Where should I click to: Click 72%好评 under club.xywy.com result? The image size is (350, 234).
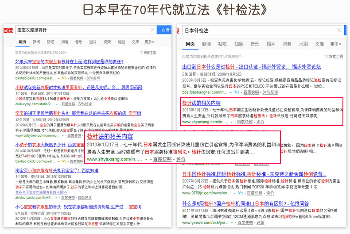[x=85, y=104]
